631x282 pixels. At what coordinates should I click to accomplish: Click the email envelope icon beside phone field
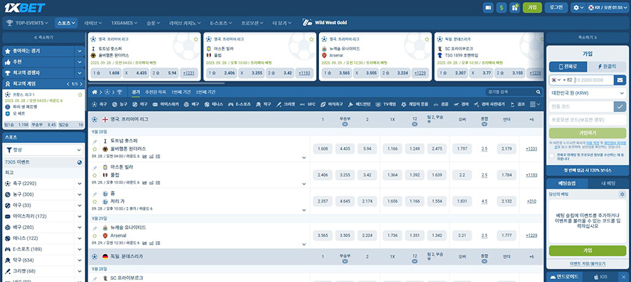pos(620,80)
